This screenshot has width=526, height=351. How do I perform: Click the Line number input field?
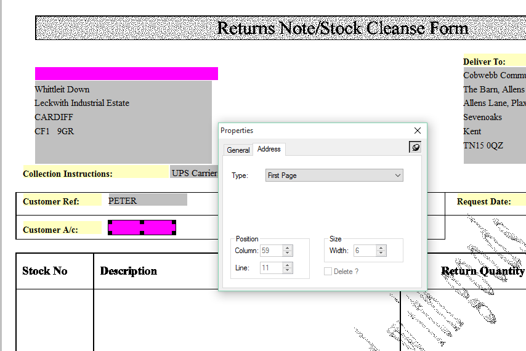click(271, 268)
